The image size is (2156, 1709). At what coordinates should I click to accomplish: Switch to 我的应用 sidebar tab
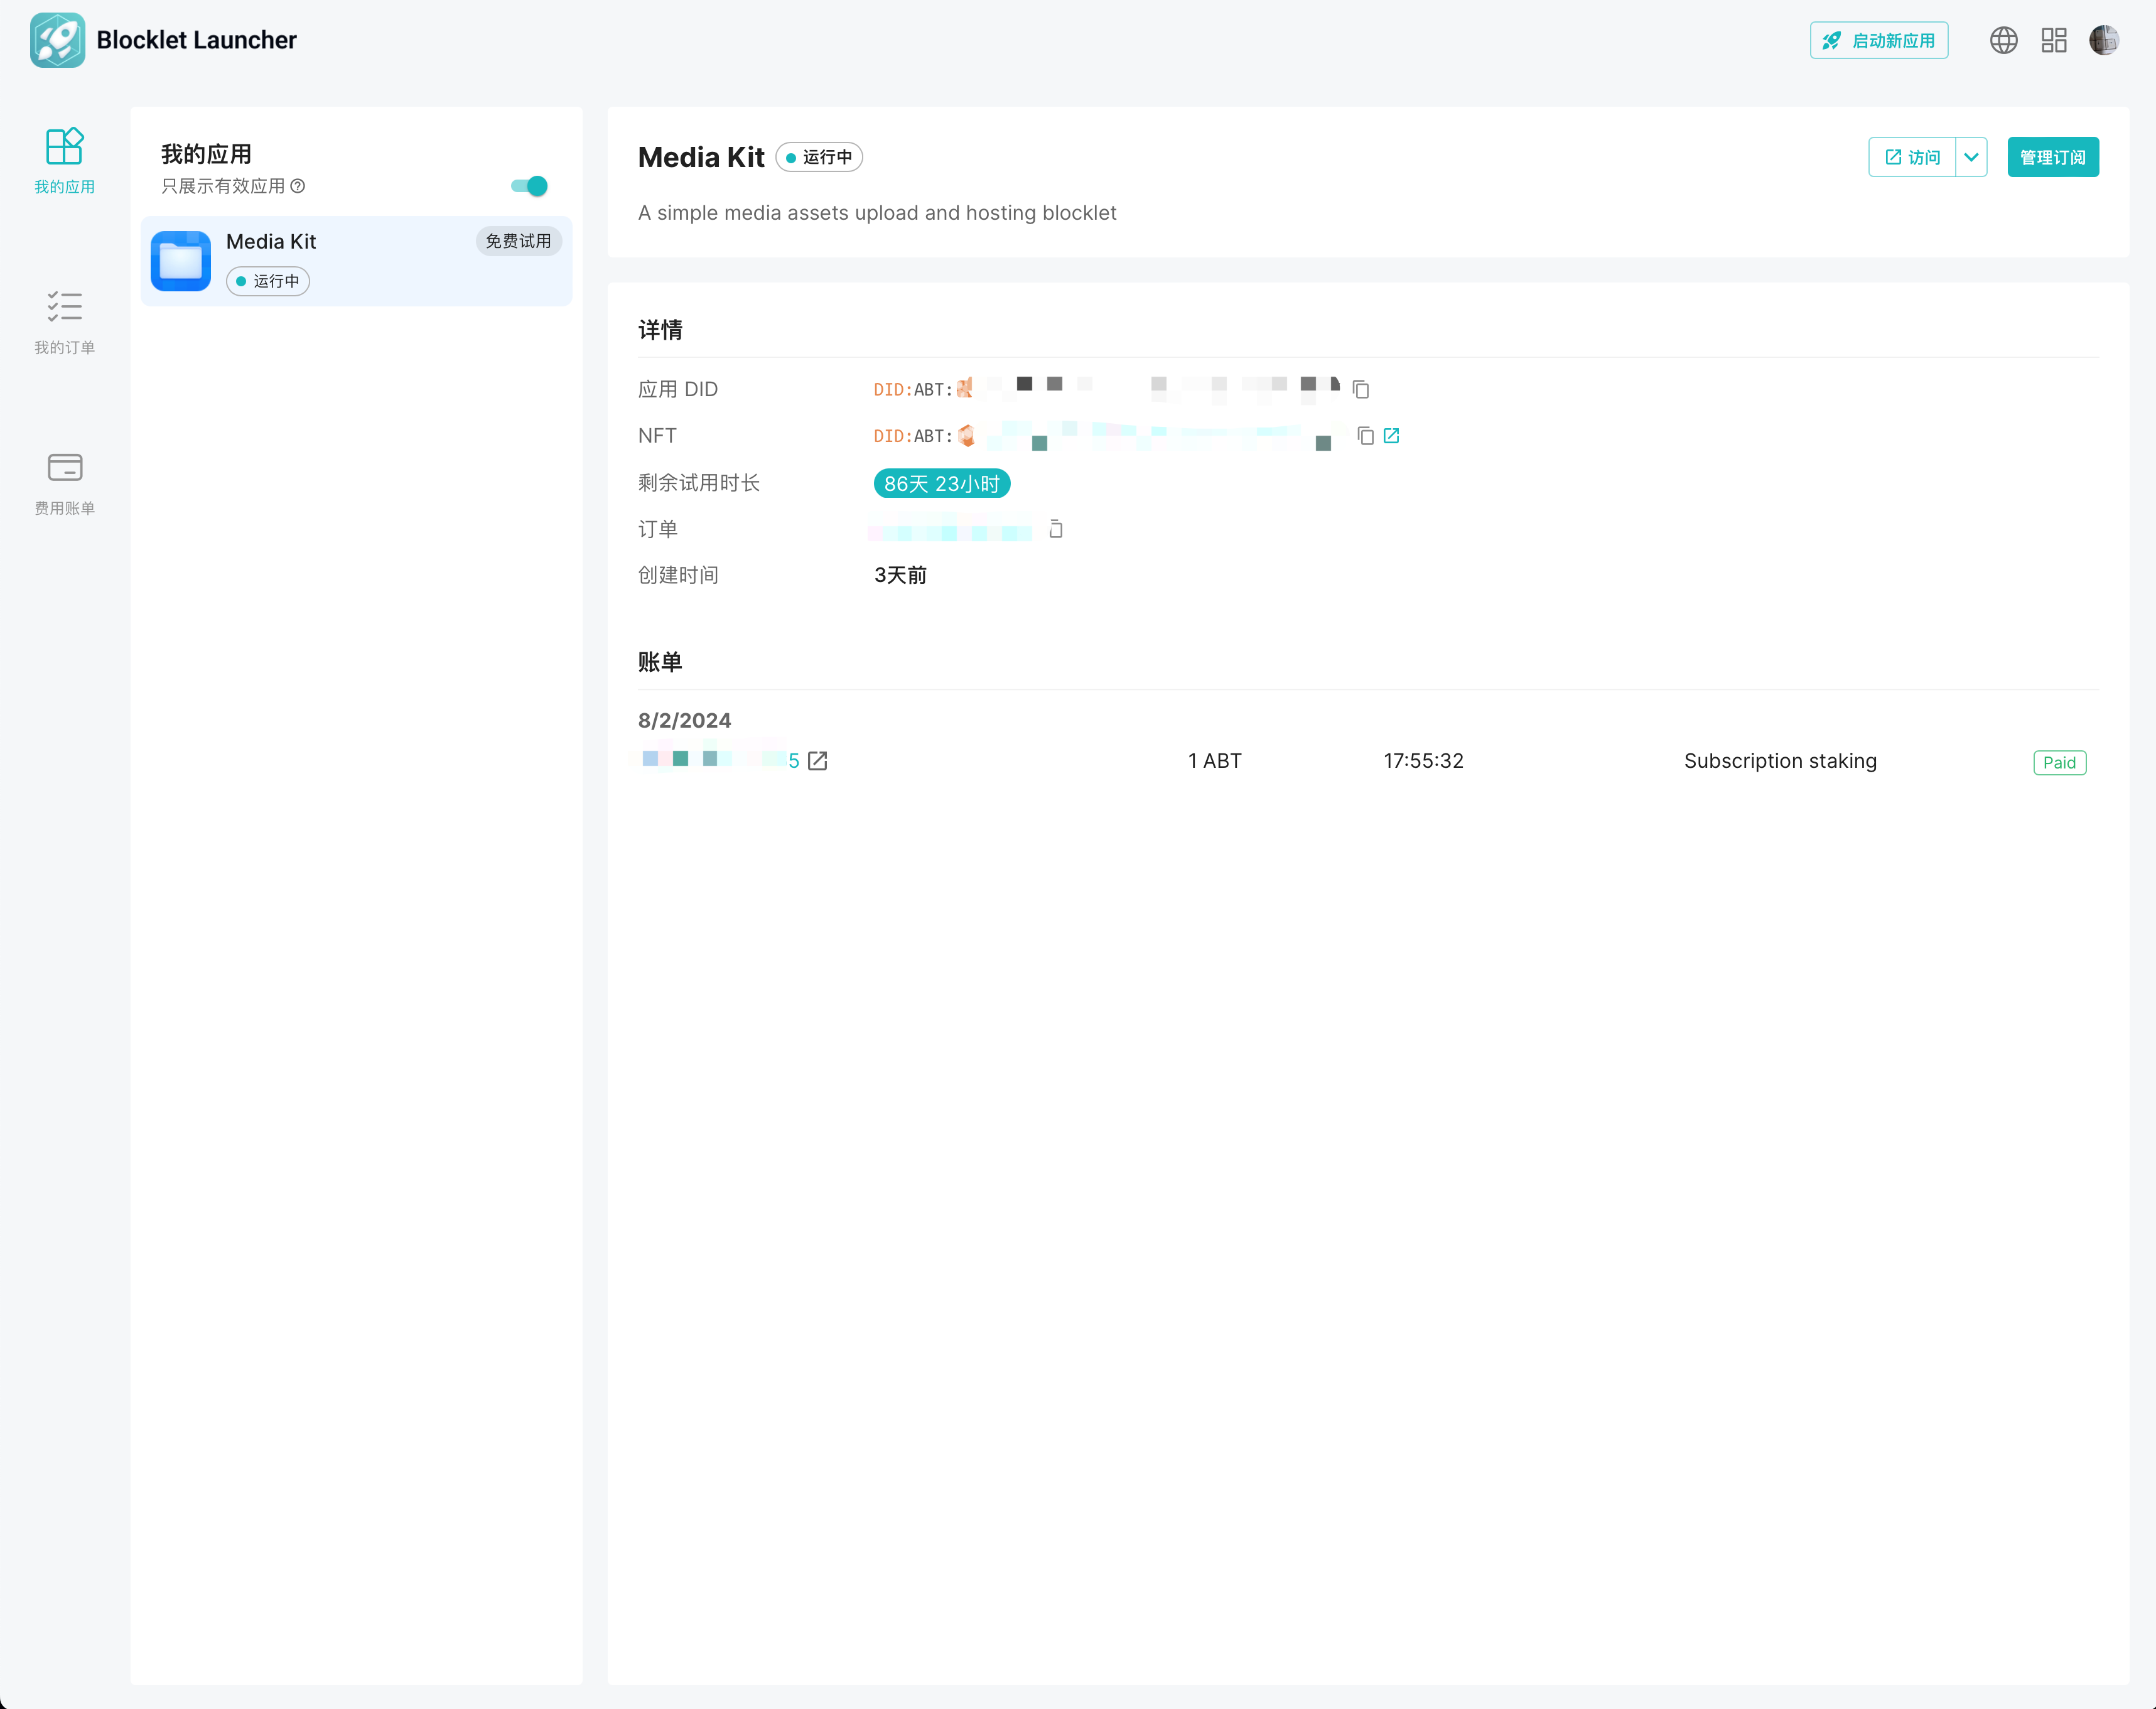[x=65, y=160]
